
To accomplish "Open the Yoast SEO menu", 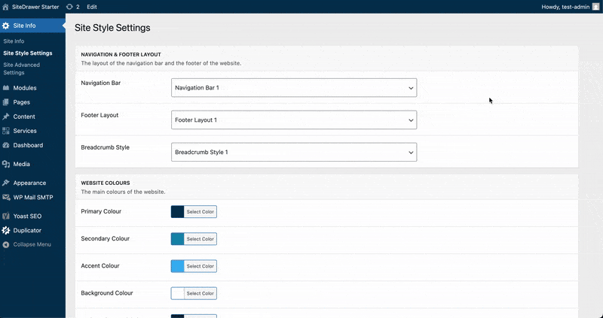I will (x=27, y=217).
